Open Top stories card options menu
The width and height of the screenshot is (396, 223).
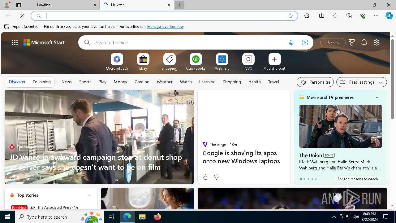(x=88, y=195)
